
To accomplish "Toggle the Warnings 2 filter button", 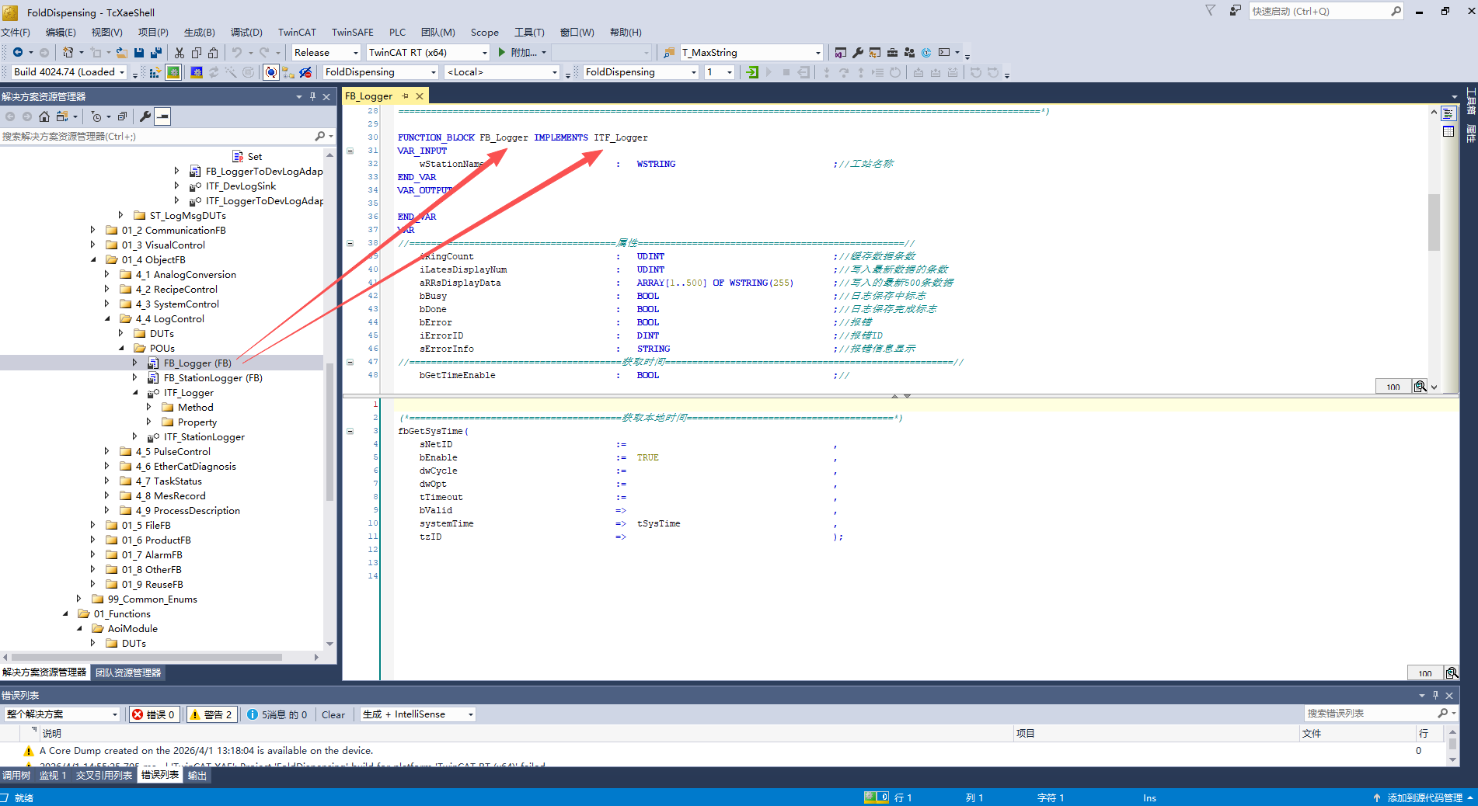I will click(x=211, y=714).
